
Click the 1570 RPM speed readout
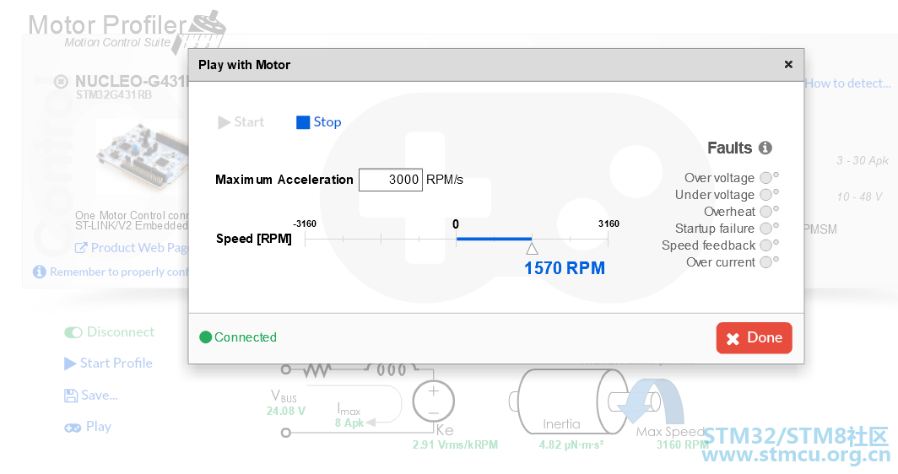565,268
